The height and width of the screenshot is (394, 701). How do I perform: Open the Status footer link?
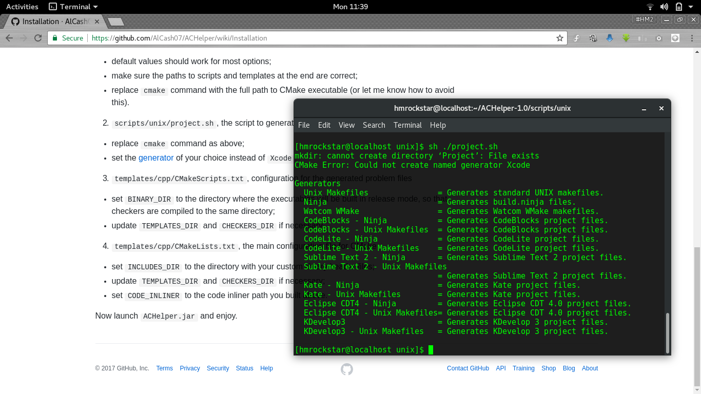click(245, 368)
